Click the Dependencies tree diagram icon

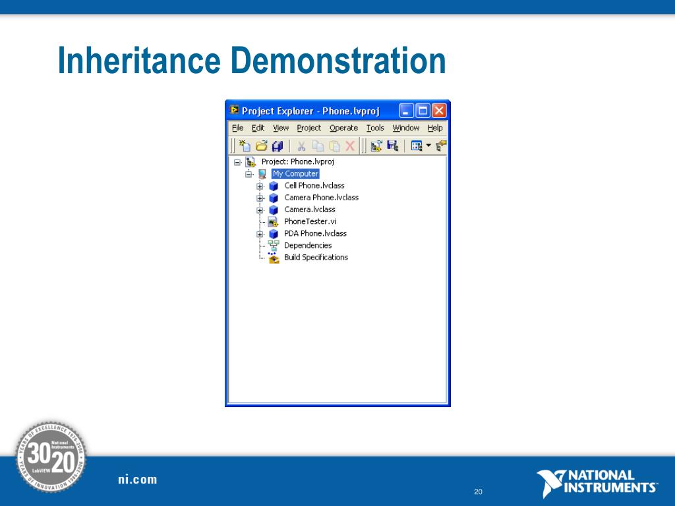point(274,246)
